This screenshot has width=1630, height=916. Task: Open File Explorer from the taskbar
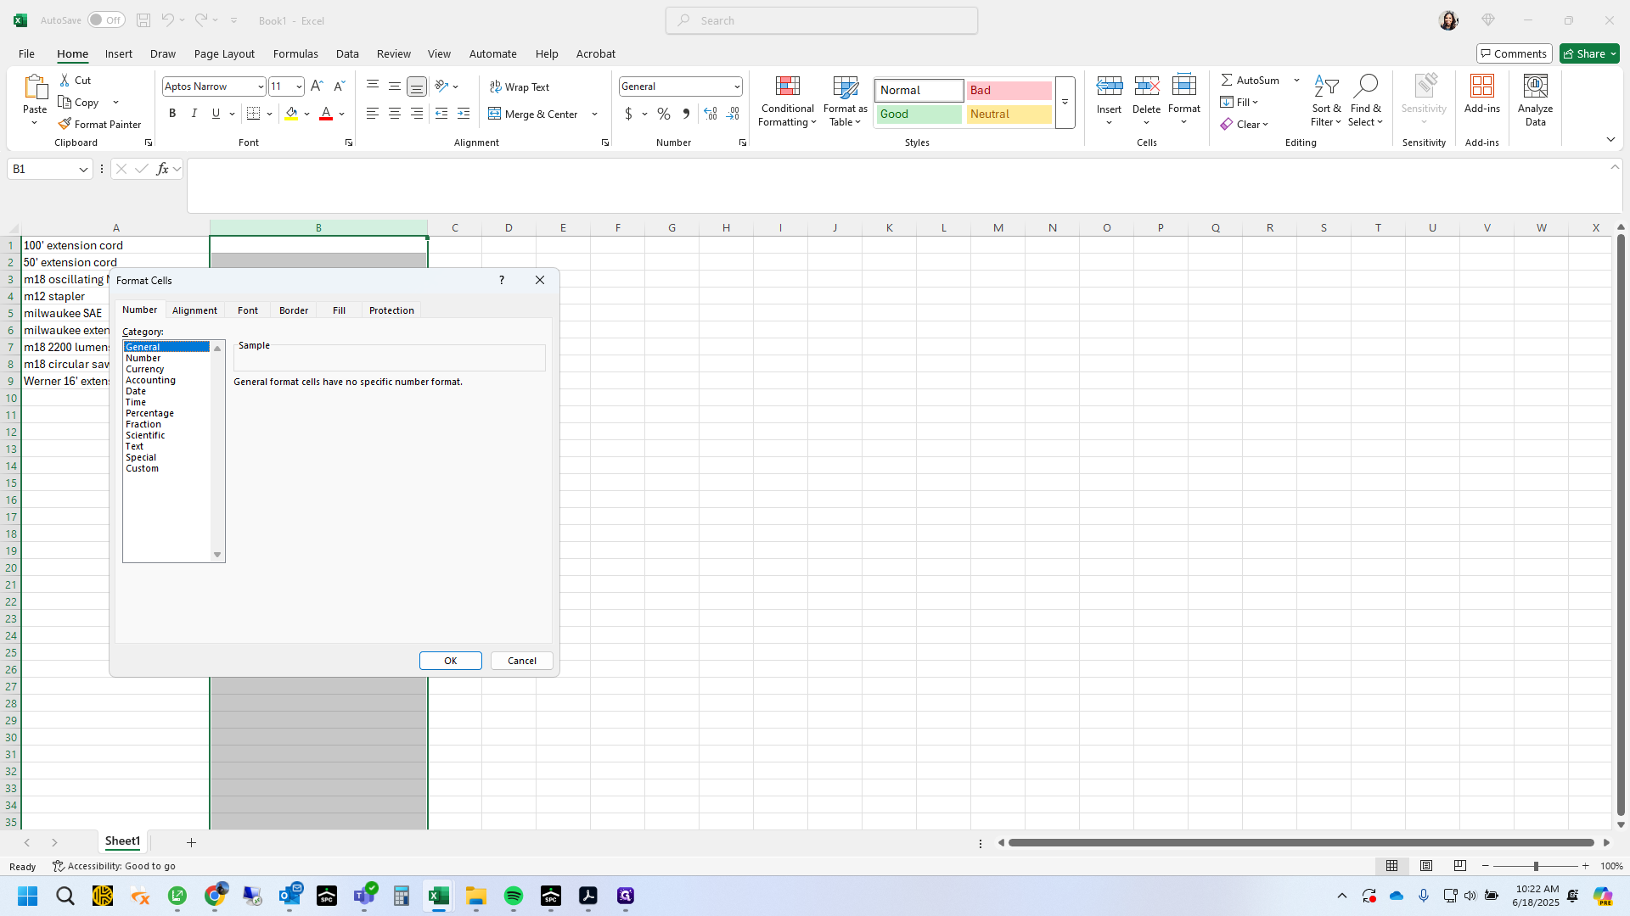click(476, 896)
